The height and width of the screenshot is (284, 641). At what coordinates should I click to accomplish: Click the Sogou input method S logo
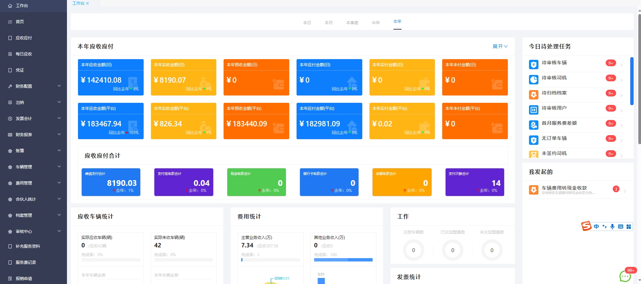586,226
